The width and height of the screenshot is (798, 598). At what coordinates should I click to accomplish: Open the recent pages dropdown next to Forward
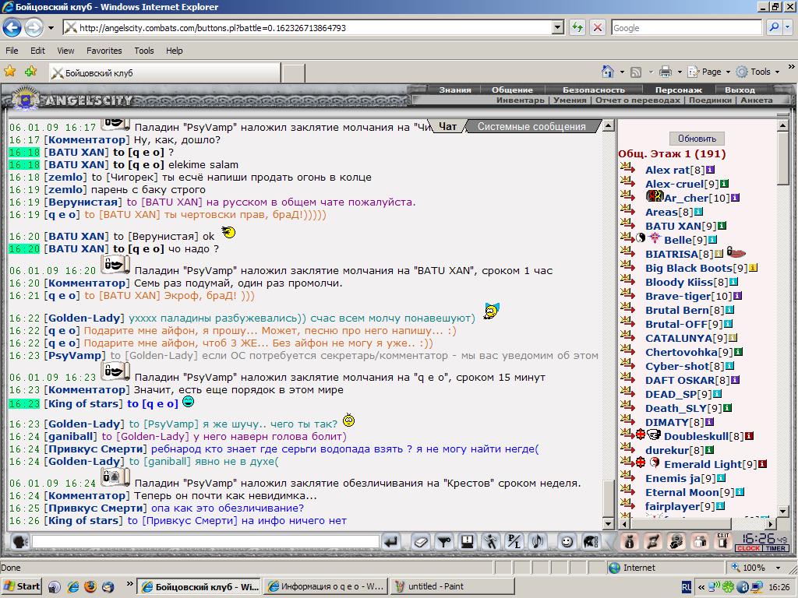click(51, 28)
